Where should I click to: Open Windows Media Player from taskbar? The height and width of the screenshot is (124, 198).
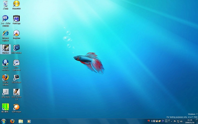pyautogui.click(x=29, y=121)
